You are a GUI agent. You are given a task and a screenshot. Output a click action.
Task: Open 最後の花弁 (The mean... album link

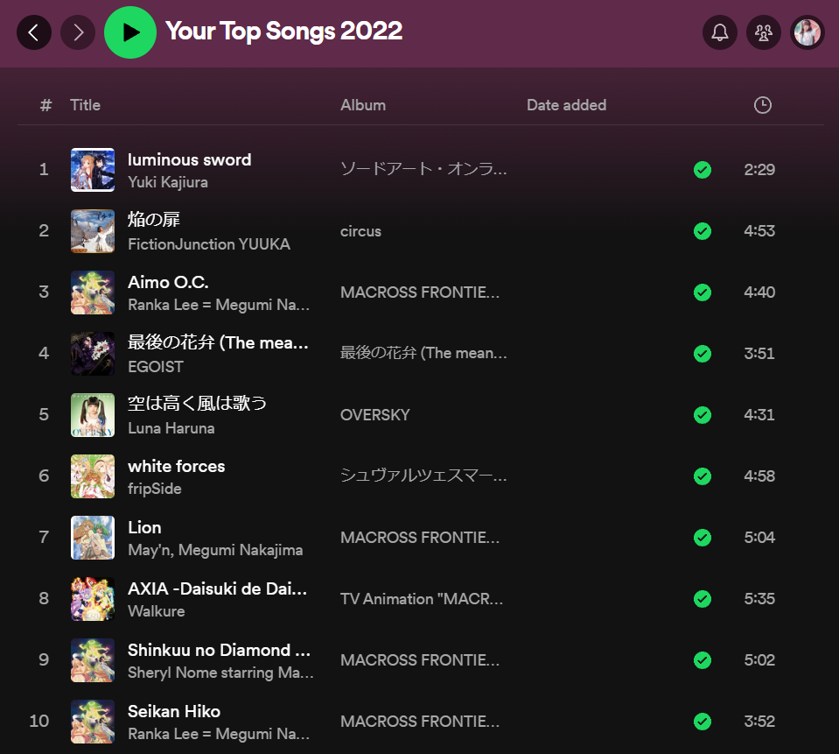[x=423, y=354]
